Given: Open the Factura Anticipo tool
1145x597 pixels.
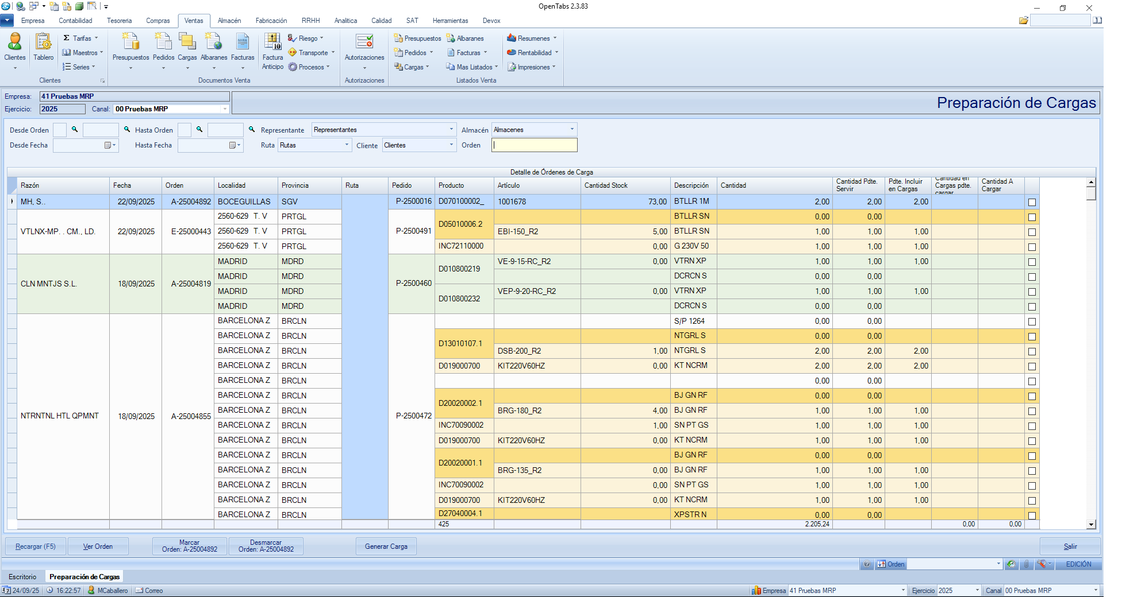Looking at the screenshot, I should pos(272,51).
